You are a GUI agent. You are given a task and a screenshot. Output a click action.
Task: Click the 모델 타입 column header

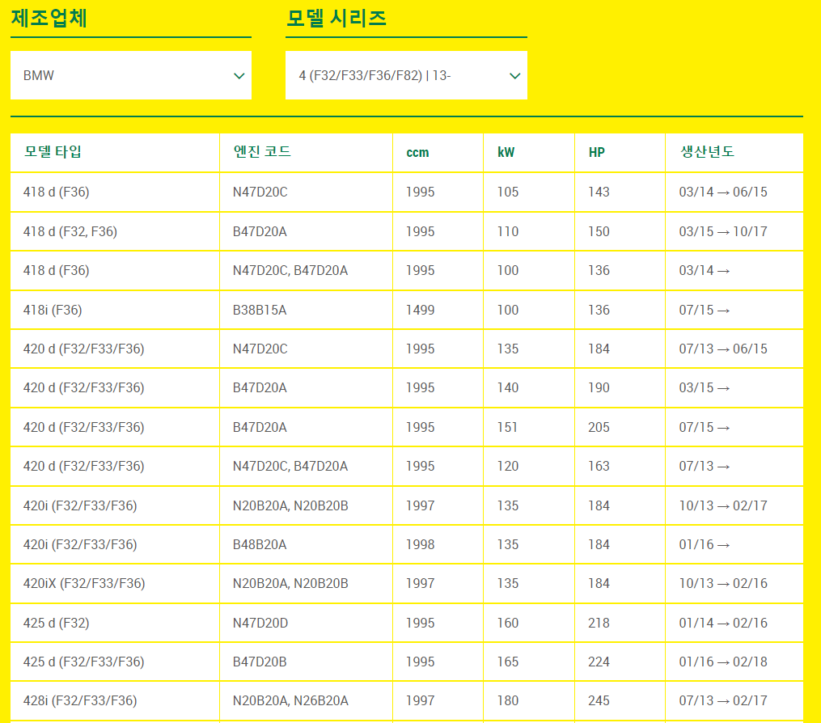click(53, 152)
